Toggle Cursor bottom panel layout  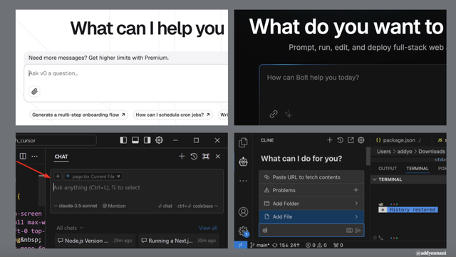pos(135,140)
